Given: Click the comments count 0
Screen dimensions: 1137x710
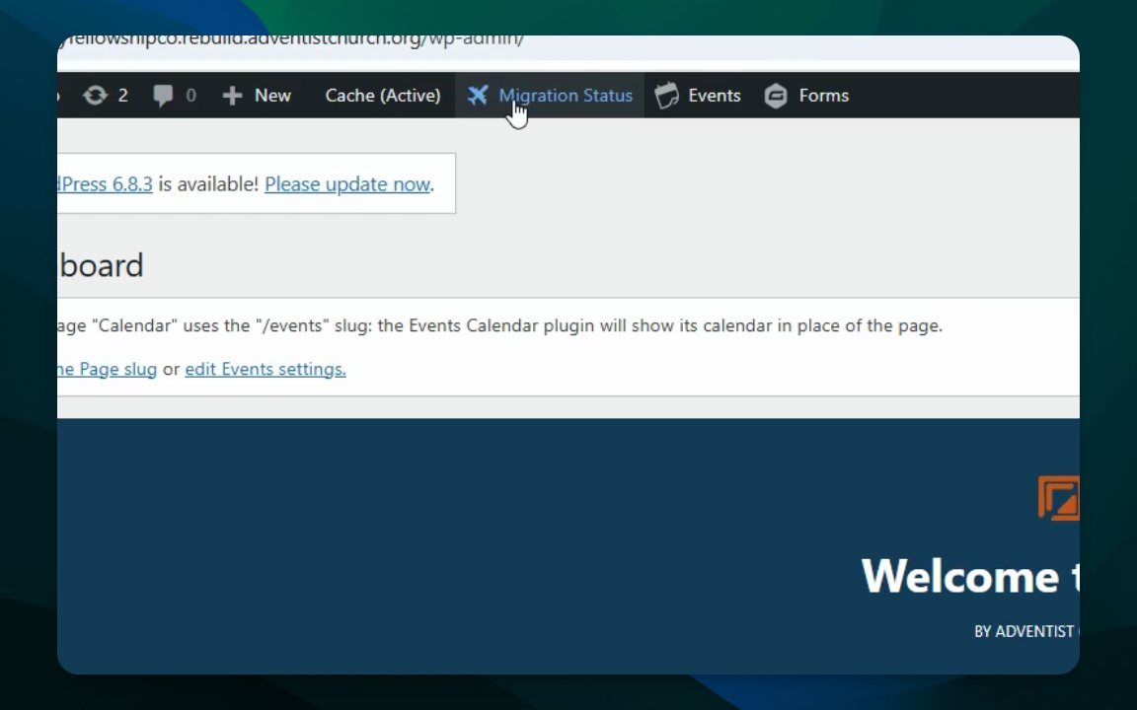Looking at the screenshot, I should pyautogui.click(x=190, y=96).
